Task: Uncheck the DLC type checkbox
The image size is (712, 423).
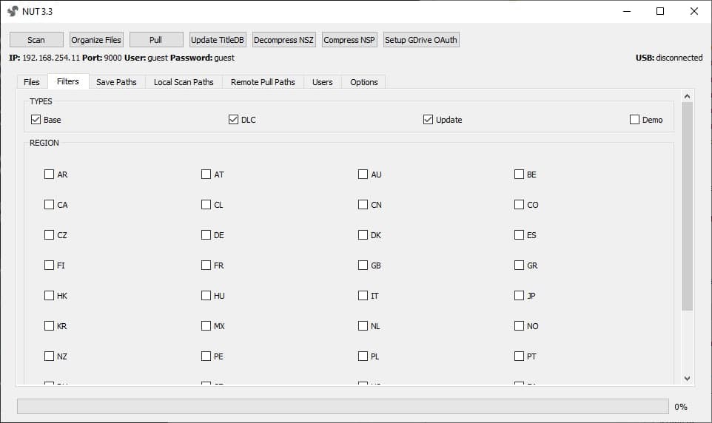Action: click(233, 119)
